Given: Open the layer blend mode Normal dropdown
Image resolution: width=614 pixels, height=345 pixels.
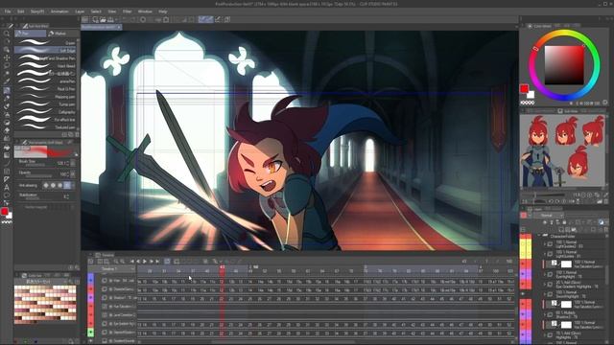Looking at the screenshot, I should [x=550, y=215].
